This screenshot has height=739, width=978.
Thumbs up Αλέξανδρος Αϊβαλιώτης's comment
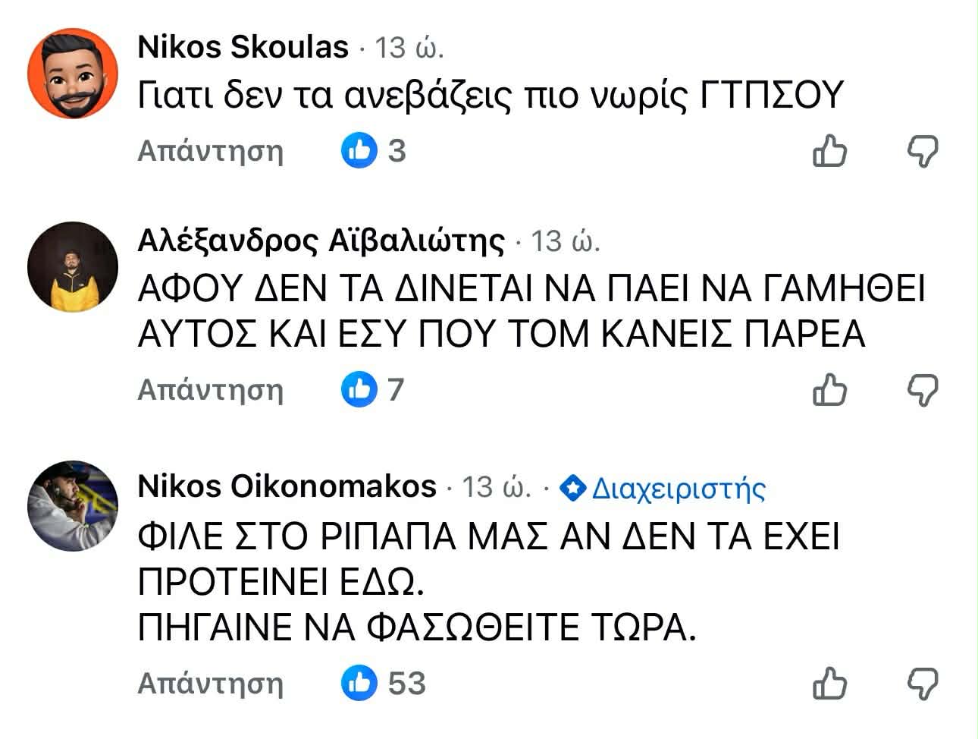click(x=829, y=390)
